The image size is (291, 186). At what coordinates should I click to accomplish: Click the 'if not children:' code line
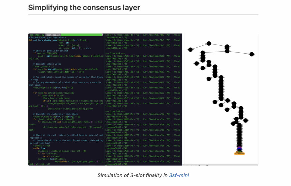coord(48,154)
